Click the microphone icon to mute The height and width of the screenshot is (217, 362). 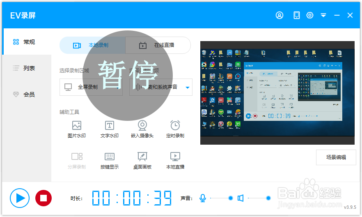click(203, 198)
